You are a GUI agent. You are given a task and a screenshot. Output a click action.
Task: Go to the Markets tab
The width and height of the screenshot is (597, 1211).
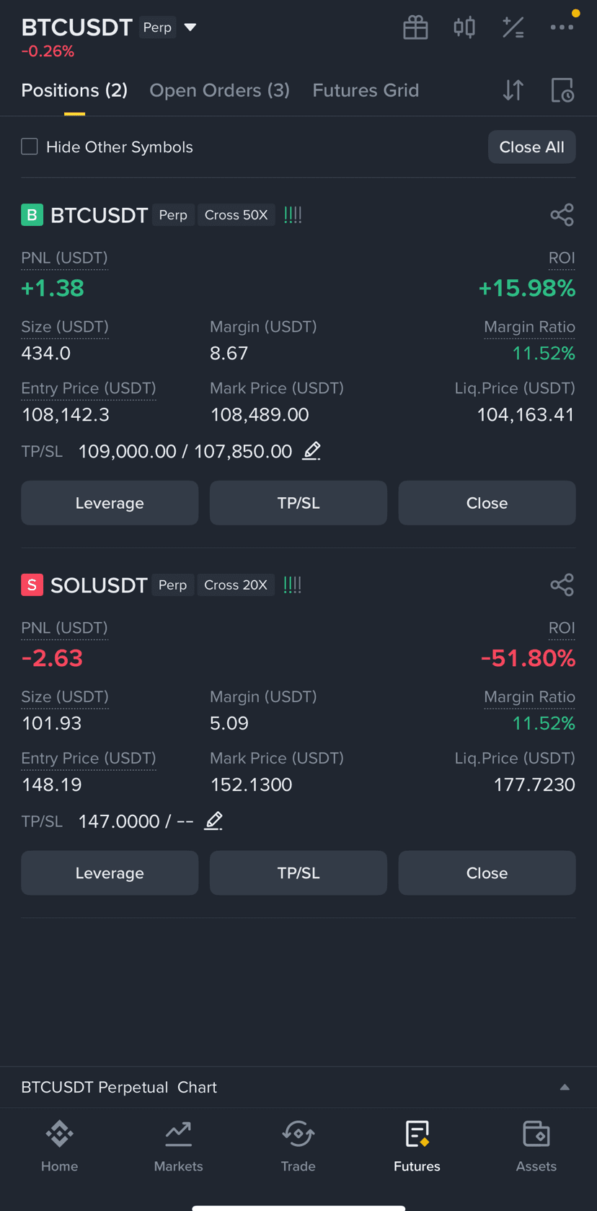[x=179, y=1146]
